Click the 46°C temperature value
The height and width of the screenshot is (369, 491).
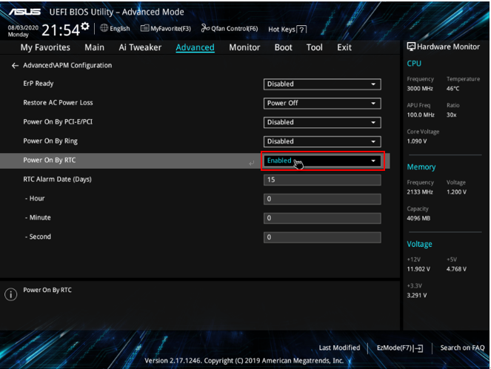[452, 89]
